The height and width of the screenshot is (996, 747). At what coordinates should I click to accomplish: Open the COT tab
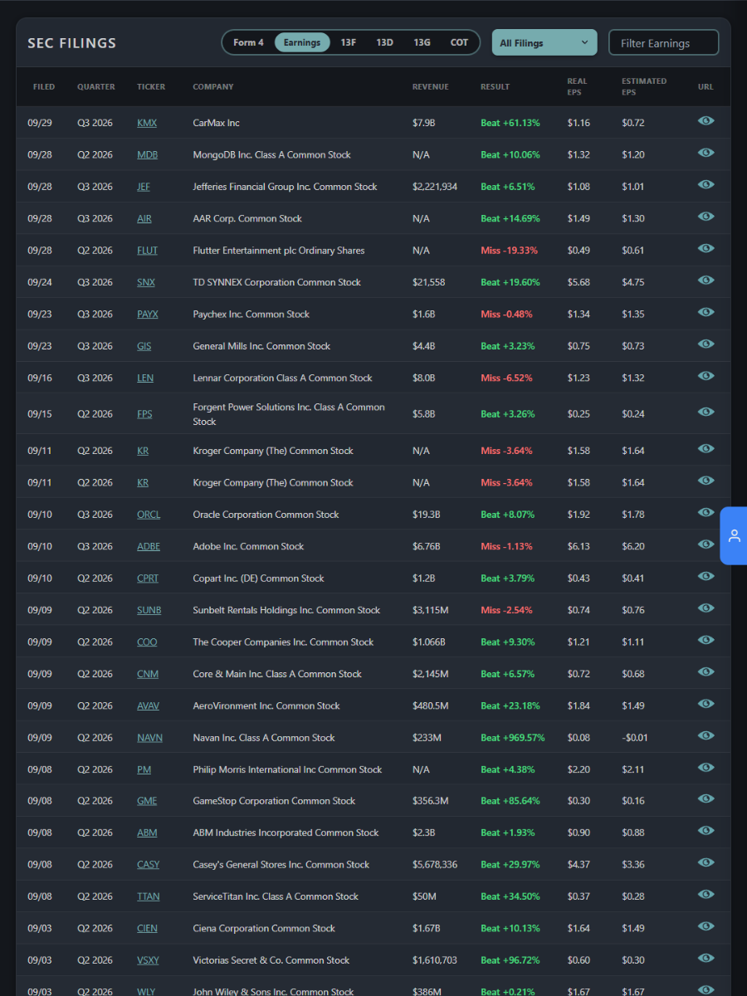459,42
